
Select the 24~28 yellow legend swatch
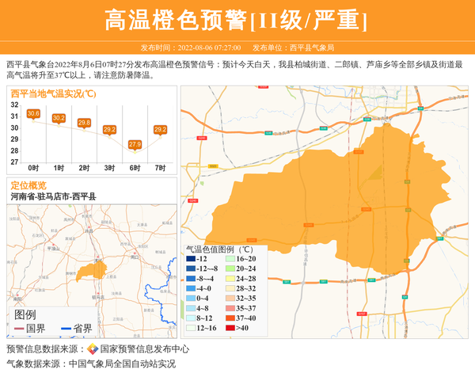[x=229, y=279]
